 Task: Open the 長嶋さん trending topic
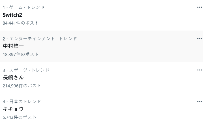tap(13, 77)
